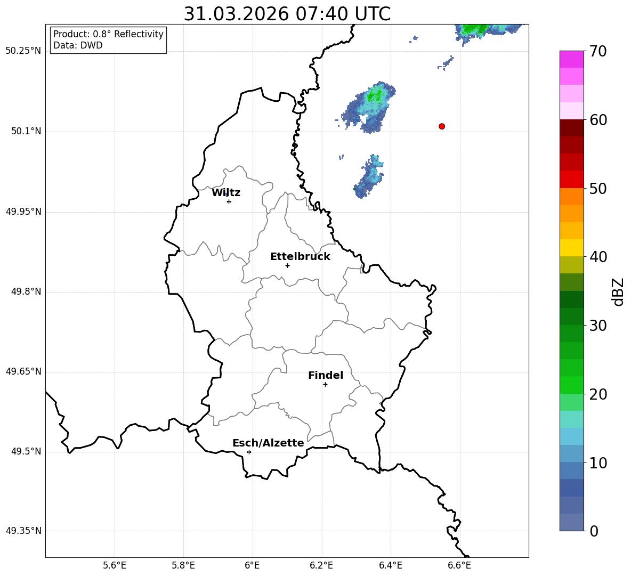
Task: Click the bright green colorbar segment above 20
Action: (x=572, y=385)
